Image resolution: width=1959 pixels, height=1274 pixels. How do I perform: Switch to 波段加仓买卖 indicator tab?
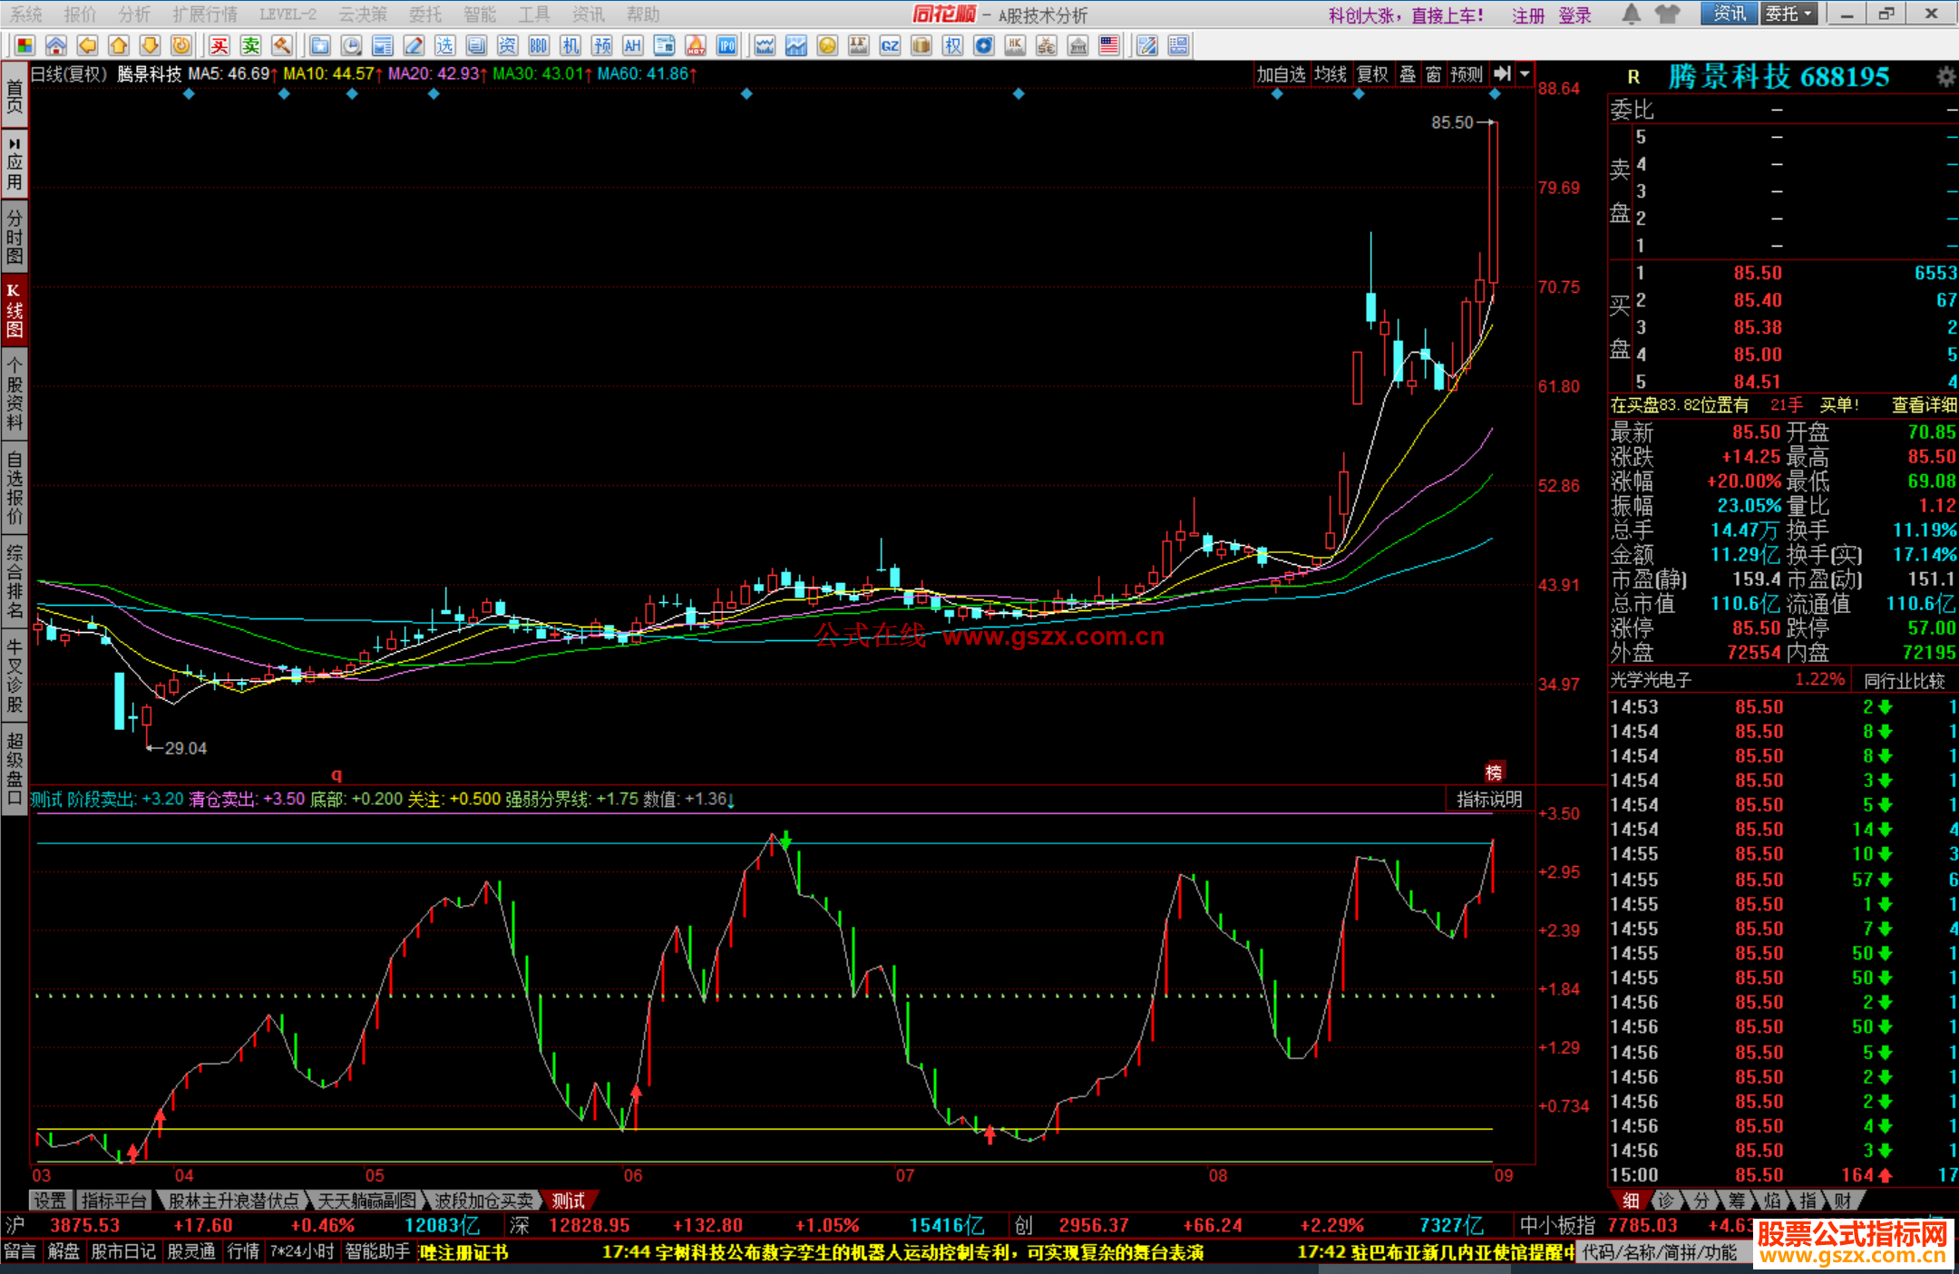[x=483, y=1201]
